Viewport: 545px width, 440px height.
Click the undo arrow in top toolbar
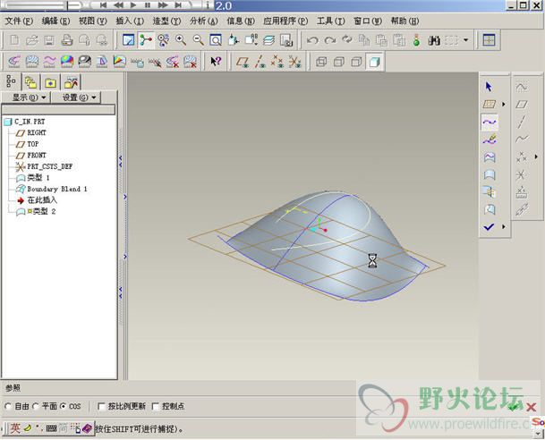pyautogui.click(x=312, y=40)
